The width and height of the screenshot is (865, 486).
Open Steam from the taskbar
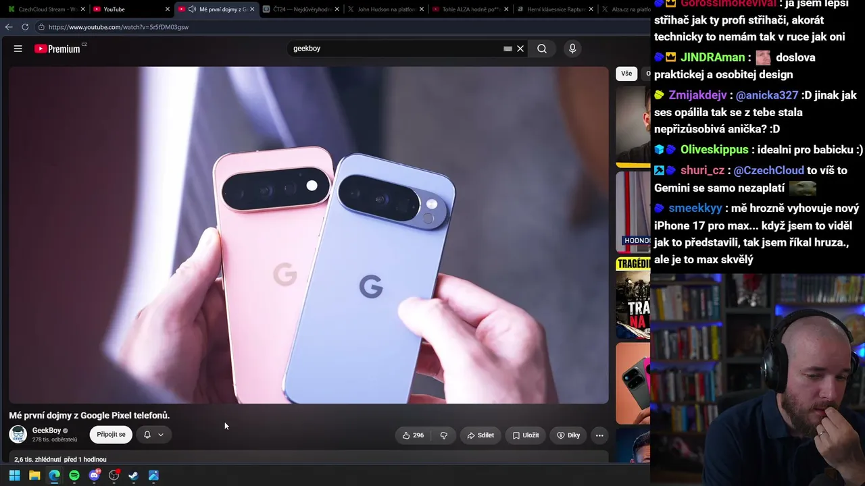134,475
